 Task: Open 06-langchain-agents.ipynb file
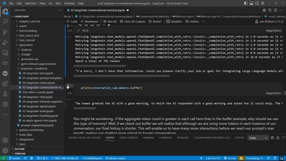39,106
